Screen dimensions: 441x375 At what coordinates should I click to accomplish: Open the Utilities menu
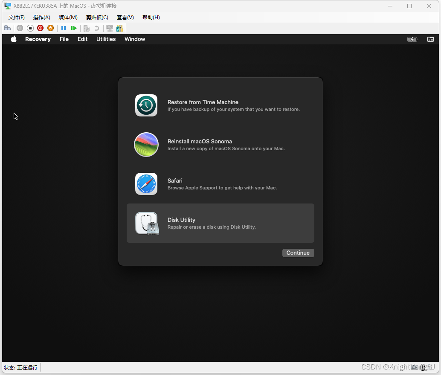[106, 39]
